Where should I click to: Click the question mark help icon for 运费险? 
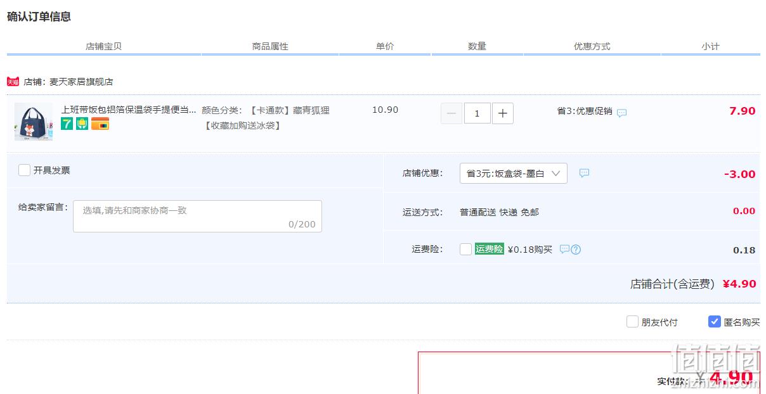coord(576,250)
